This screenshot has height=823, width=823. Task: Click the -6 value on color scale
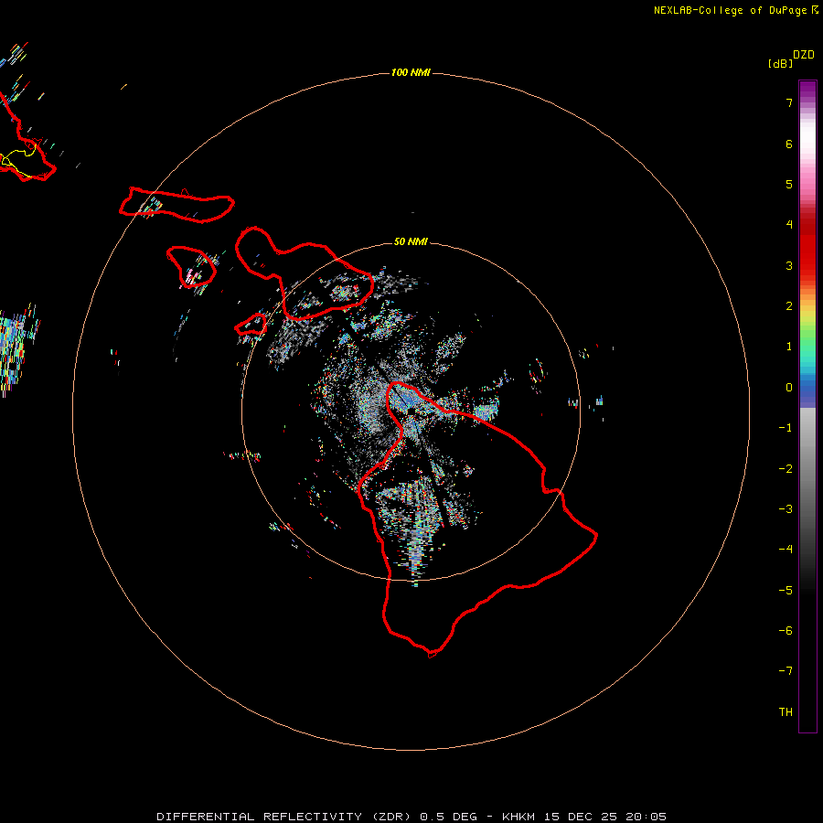coord(786,631)
